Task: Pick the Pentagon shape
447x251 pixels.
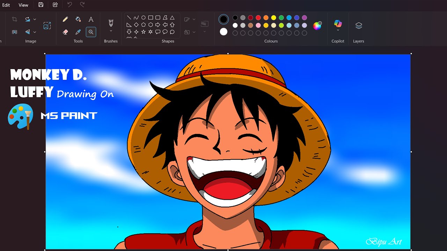Action: pyautogui.click(x=143, y=25)
